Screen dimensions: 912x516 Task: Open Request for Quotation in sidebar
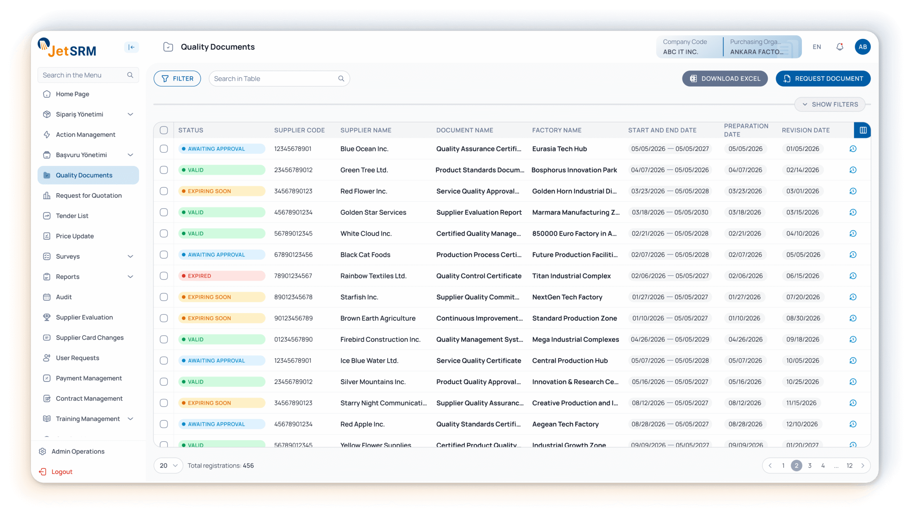point(89,196)
